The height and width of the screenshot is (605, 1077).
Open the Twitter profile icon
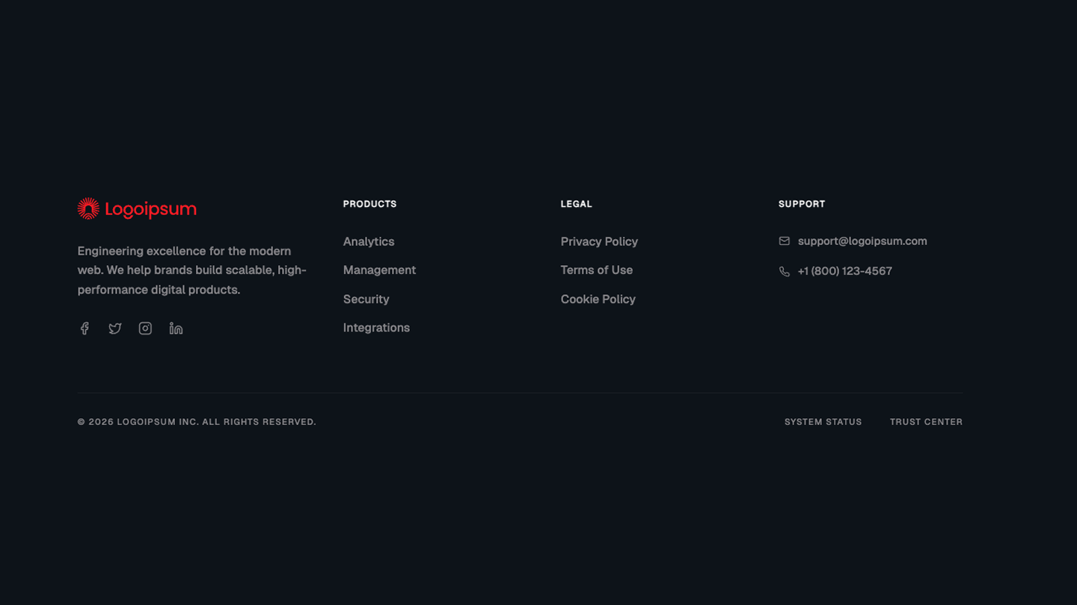[114, 328]
